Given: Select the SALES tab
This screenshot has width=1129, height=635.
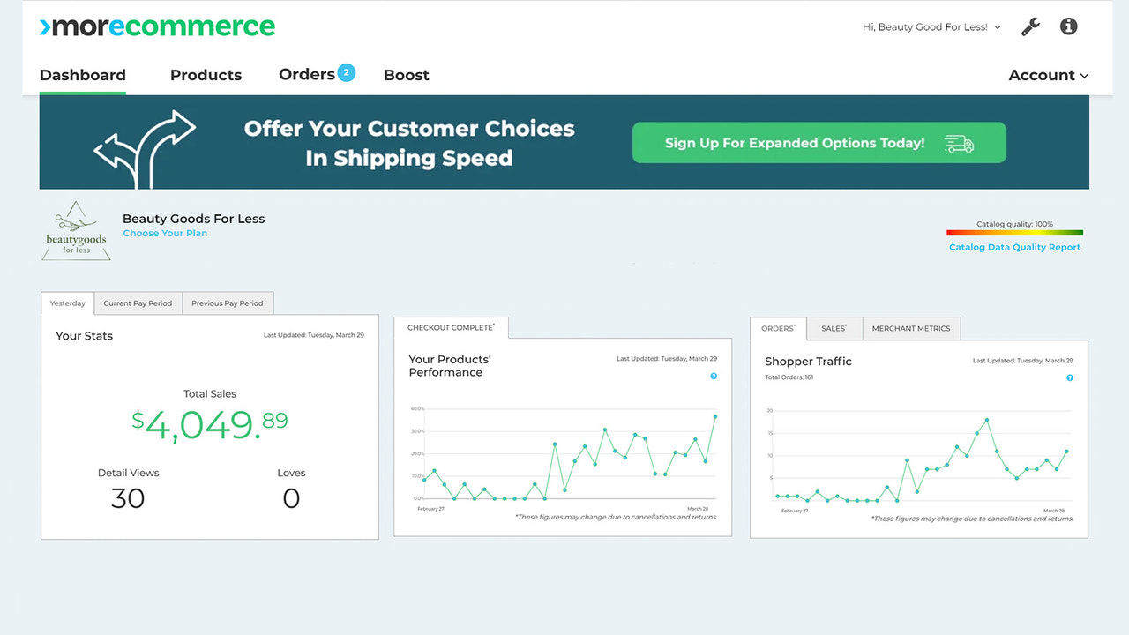Looking at the screenshot, I should [x=834, y=328].
